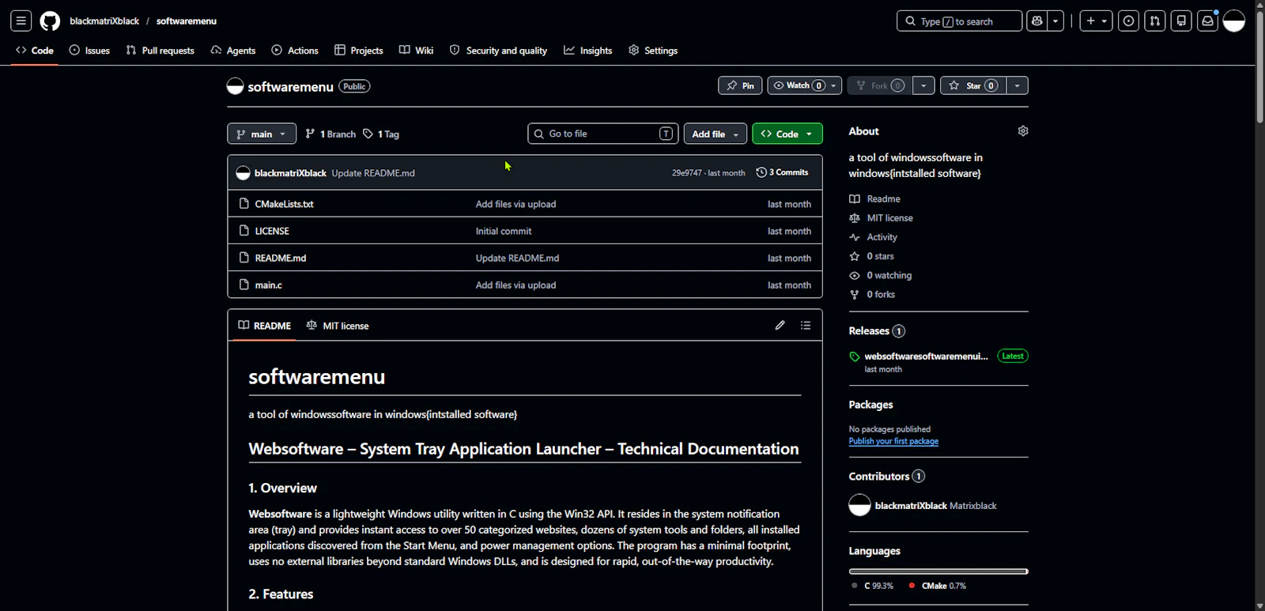Select the README tab in file viewer
Screen dimensions: 1265x611
click(x=265, y=326)
